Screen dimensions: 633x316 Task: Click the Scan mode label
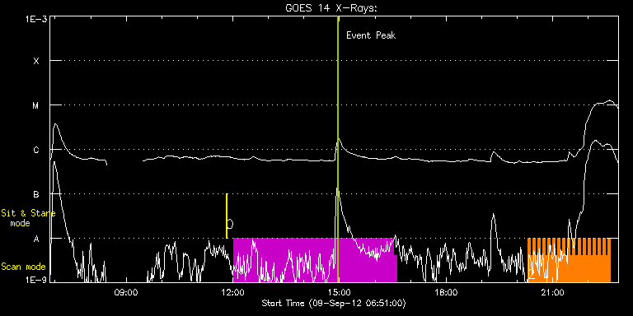[23, 267]
